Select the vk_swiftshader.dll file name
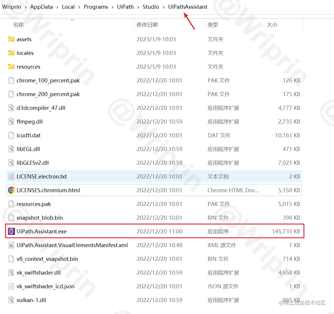Image resolution: width=334 pixels, height=314 pixels. 39,273
